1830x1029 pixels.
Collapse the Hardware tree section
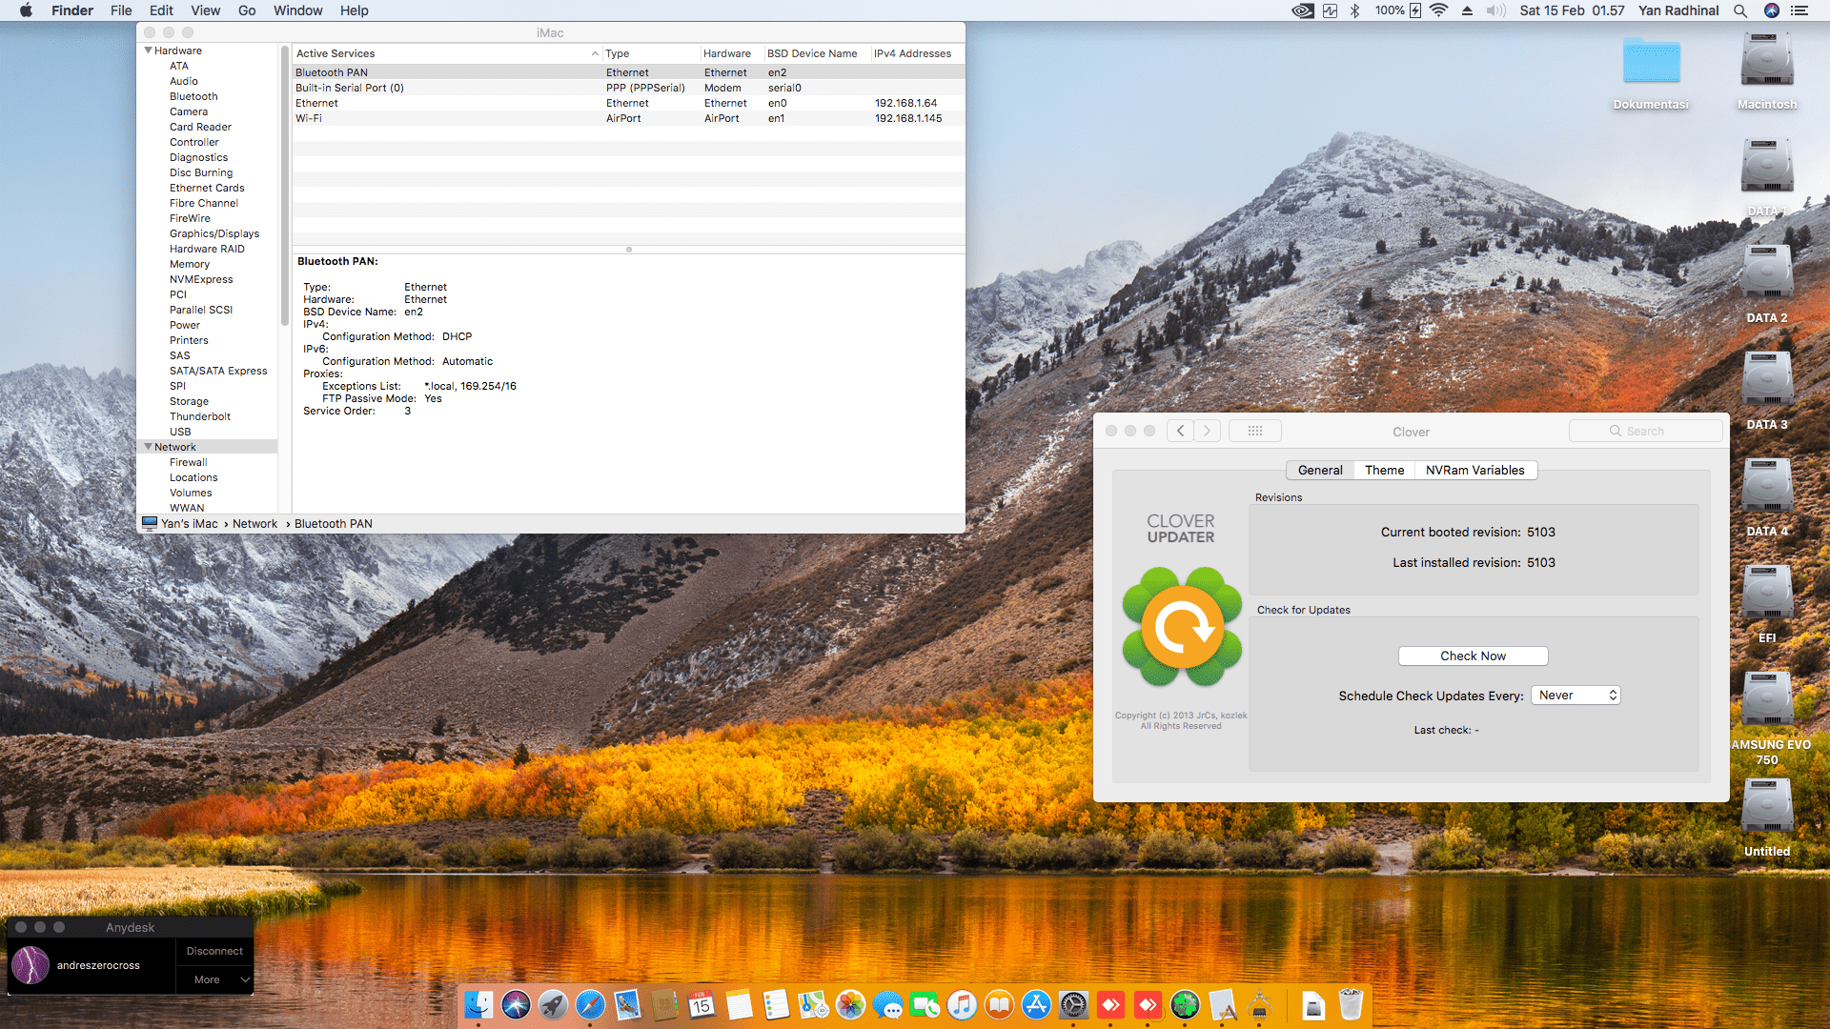(x=148, y=50)
